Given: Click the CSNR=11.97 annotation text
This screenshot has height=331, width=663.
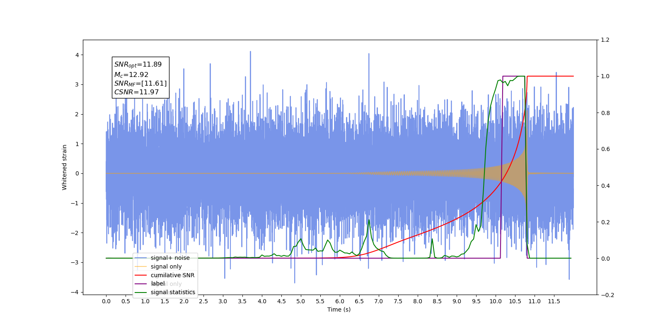Looking at the screenshot, I should (136, 92).
